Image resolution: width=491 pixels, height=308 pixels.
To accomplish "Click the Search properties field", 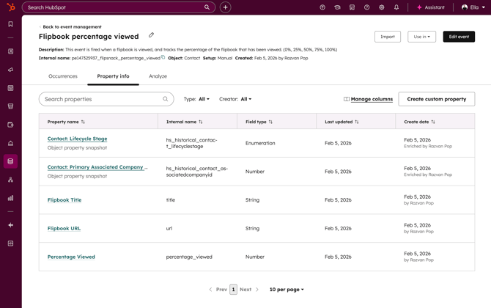I will (x=106, y=99).
